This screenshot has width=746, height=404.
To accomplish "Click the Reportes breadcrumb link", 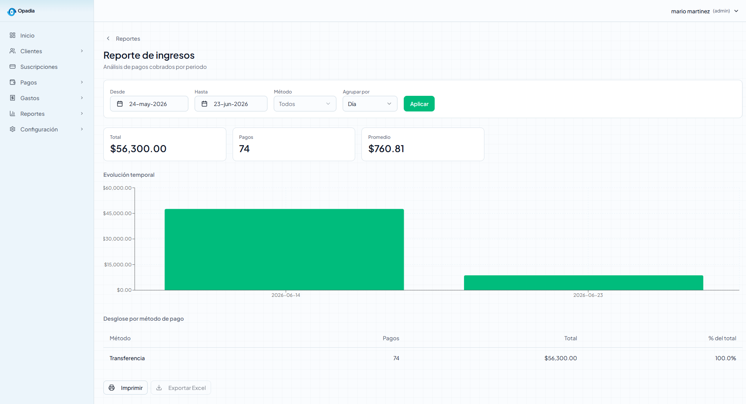I will (x=128, y=39).
